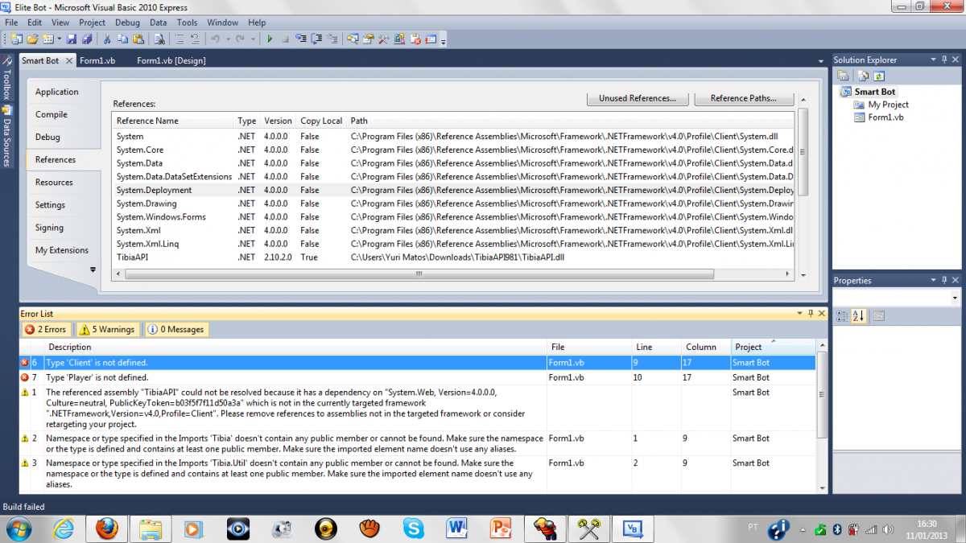Switch to the Form1.vb code tab
The height and width of the screenshot is (543, 966).
97,60
